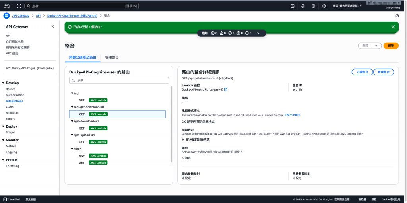Click the warning notification count icon
The width and height of the screenshot is (407, 203).
[x=221, y=33]
